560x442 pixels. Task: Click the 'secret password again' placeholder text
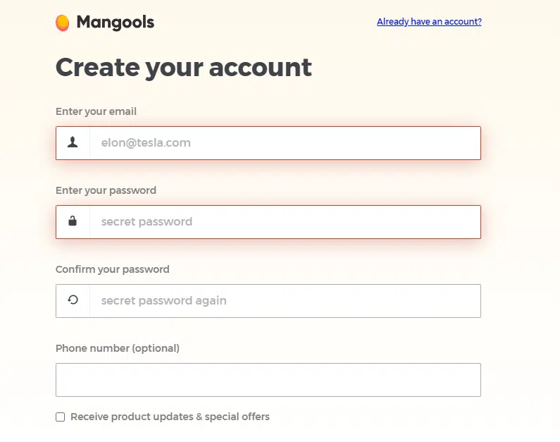point(163,301)
